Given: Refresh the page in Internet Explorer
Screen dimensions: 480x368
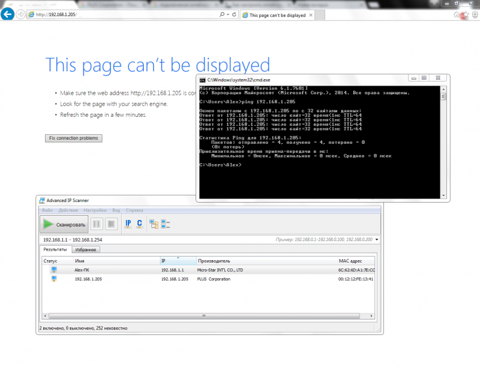Looking at the screenshot, I should [235, 14].
